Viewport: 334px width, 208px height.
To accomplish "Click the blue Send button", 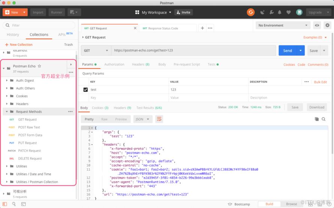I will point(287,51).
